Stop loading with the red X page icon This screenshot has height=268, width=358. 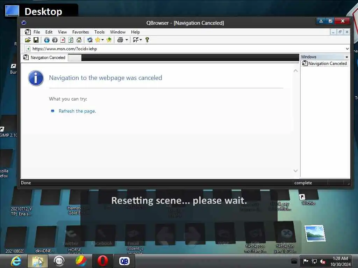pos(63,40)
